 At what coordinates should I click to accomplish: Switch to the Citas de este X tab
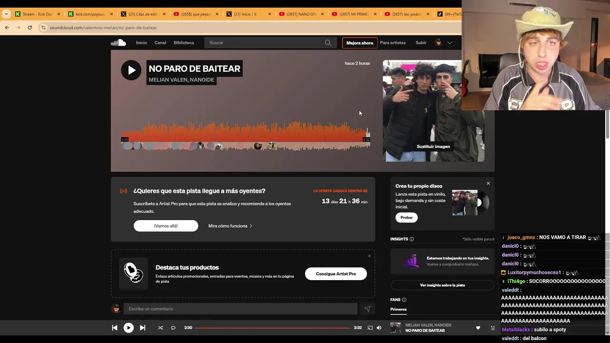point(143,14)
